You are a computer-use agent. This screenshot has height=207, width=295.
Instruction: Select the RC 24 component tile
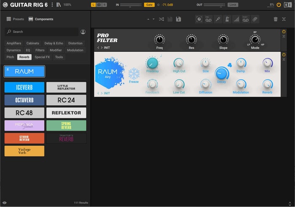[66, 100]
